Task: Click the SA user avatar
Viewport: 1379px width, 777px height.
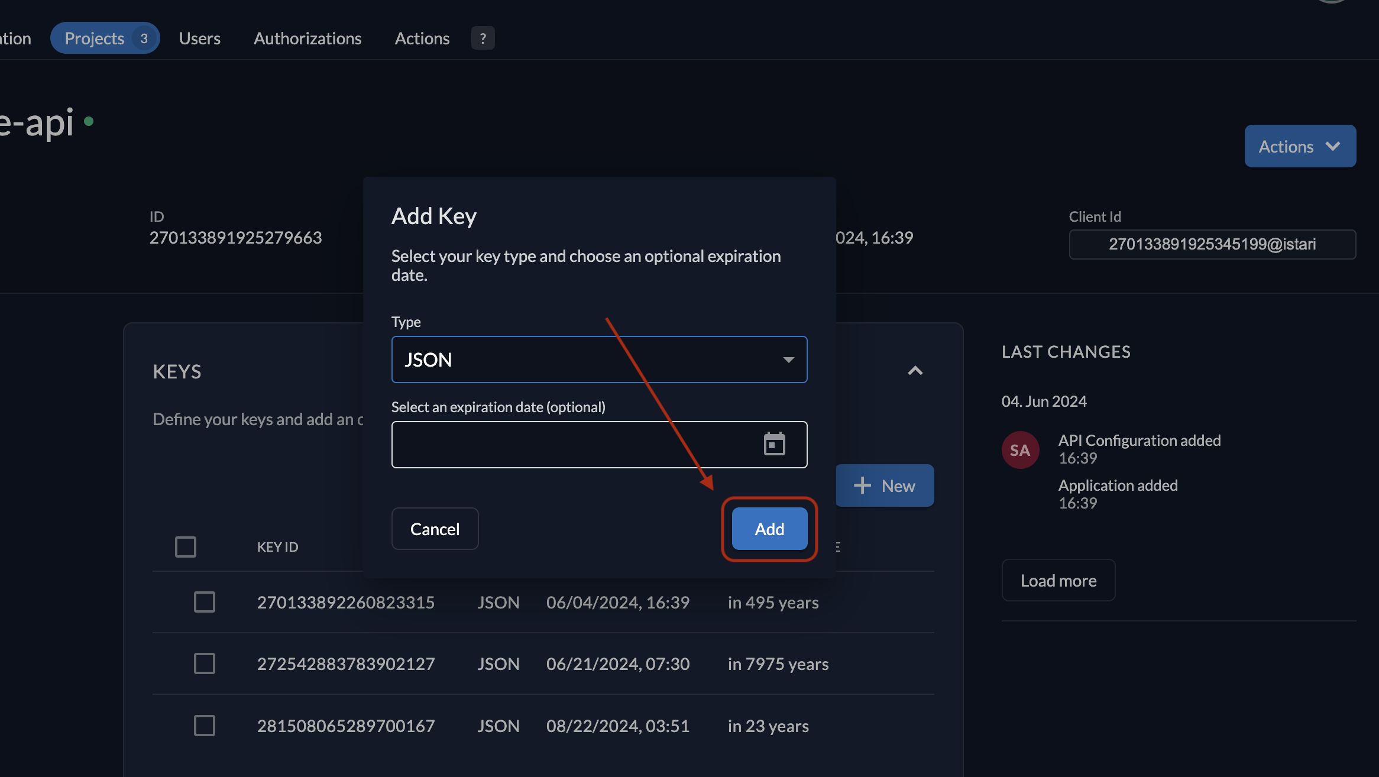Action: 1020,450
